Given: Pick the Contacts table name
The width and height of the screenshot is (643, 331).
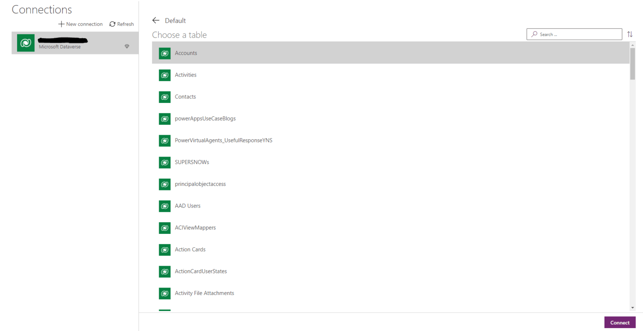Looking at the screenshot, I should (x=185, y=97).
